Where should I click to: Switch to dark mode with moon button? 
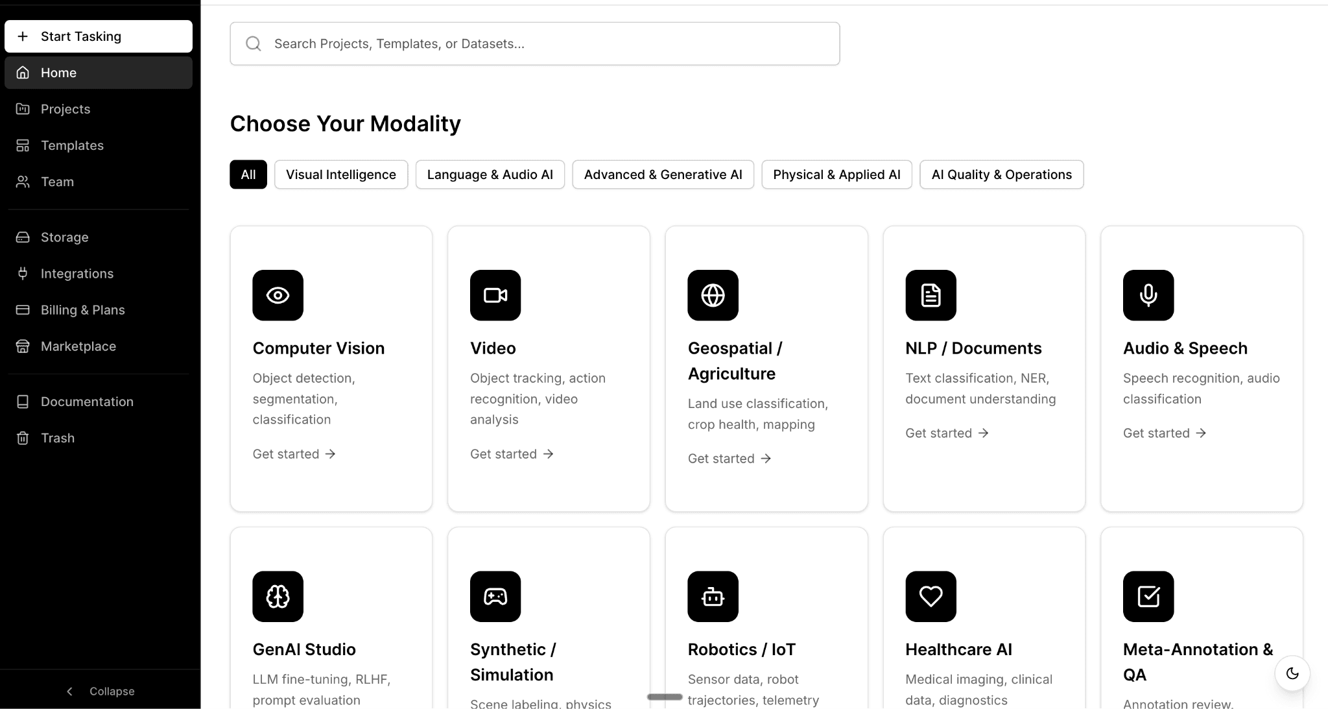pos(1292,673)
